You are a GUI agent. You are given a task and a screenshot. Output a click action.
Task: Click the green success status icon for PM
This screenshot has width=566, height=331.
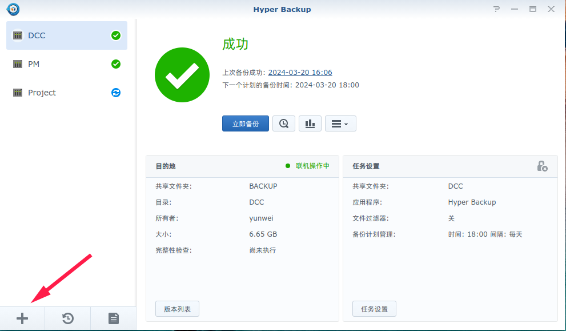click(x=116, y=64)
